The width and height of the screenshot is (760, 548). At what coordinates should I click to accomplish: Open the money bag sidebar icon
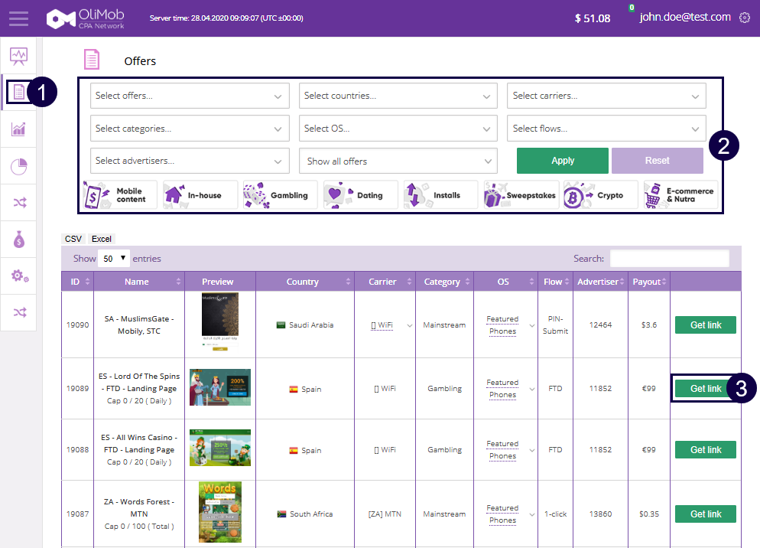[18, 240]
